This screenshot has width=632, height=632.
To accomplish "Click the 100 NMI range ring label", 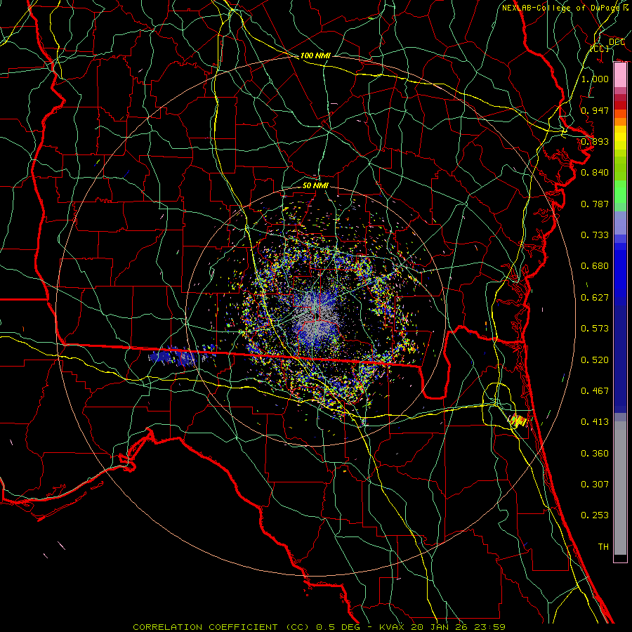I will pyautogui.click(x=315, y=55).
